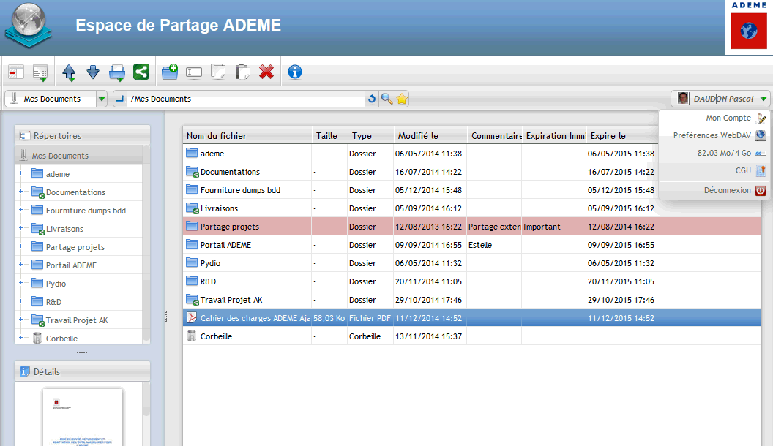Click the Répertoires tree vertical scrollbar
The image size is (773, 446).
(146, 243)
